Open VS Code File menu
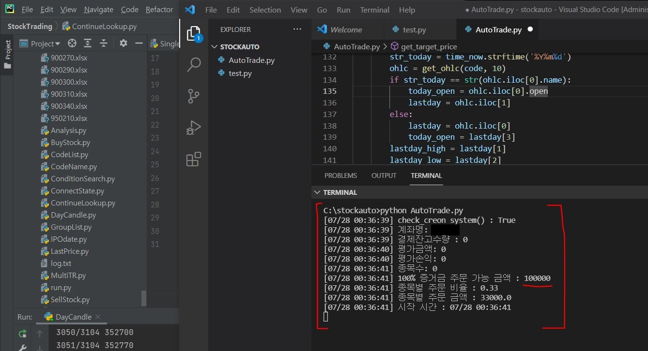 211,10
